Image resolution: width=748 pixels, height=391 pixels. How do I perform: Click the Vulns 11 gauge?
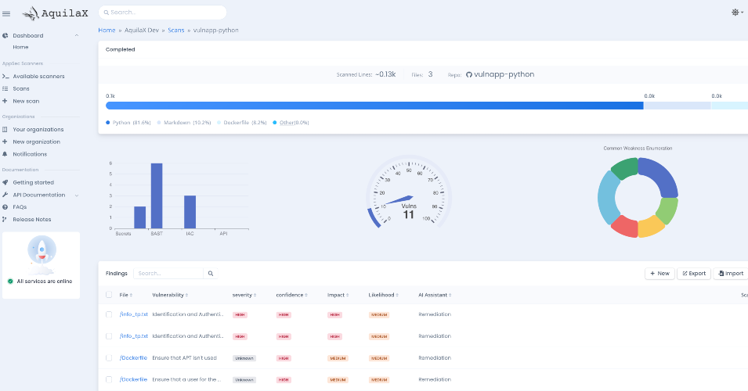[x=408, y=192]
